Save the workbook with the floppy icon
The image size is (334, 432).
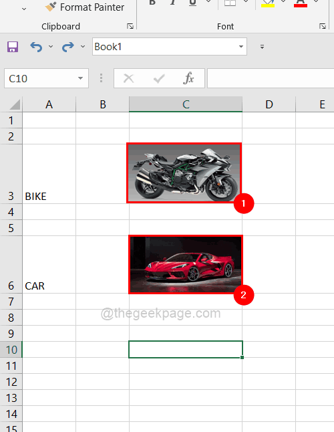[13, 47]
